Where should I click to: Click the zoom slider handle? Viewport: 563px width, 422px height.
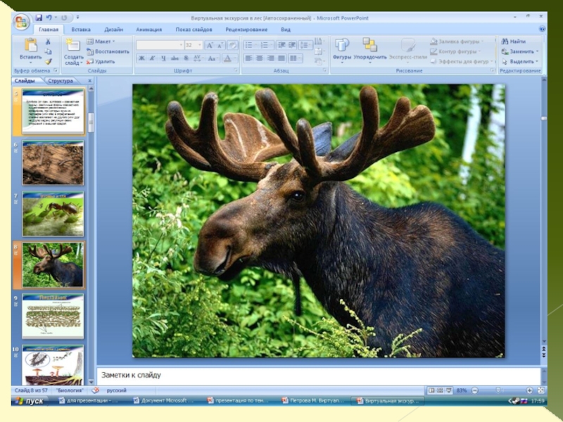tap(498, 390)
